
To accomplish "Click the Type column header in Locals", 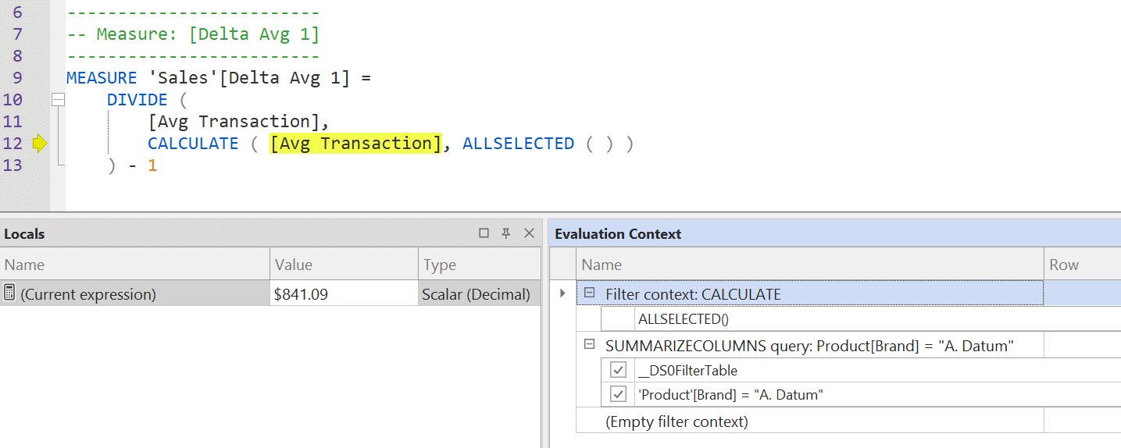I will pos(480,265).
